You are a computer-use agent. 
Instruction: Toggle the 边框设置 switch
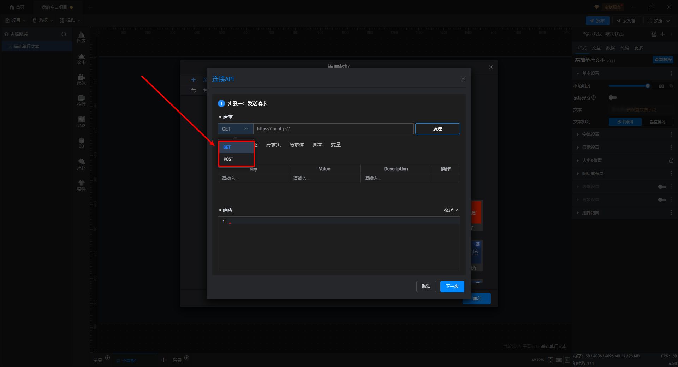pyautogui.click(x=662, y=187)
